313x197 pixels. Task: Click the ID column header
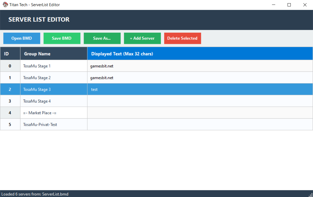10,54
